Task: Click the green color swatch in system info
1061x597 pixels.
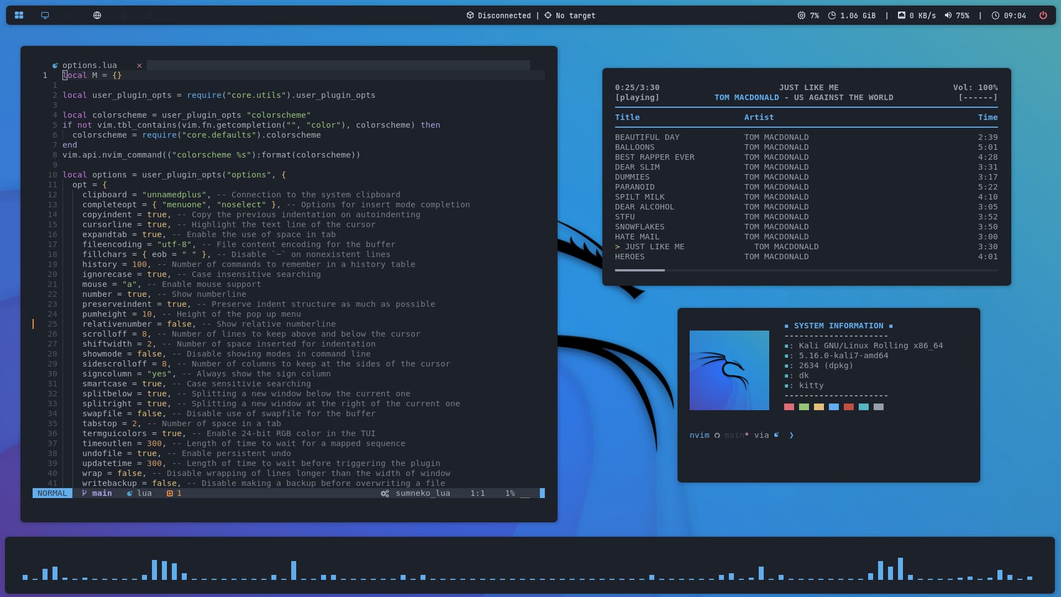Action: tap(804, 407)
